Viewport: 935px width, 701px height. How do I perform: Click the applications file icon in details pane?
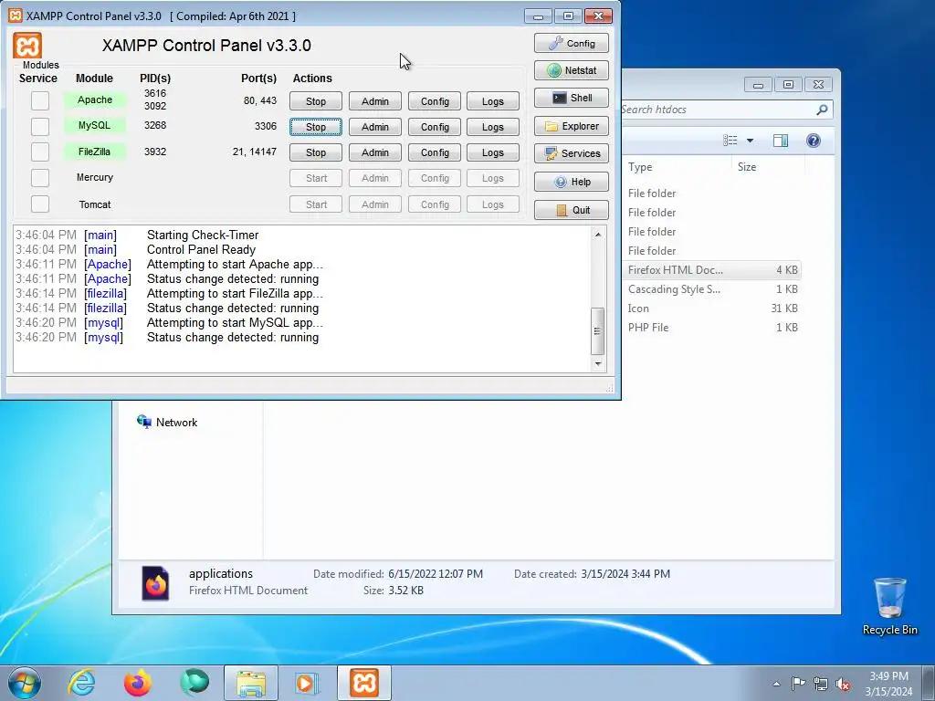pyautogui.click(x=155, y=582)
